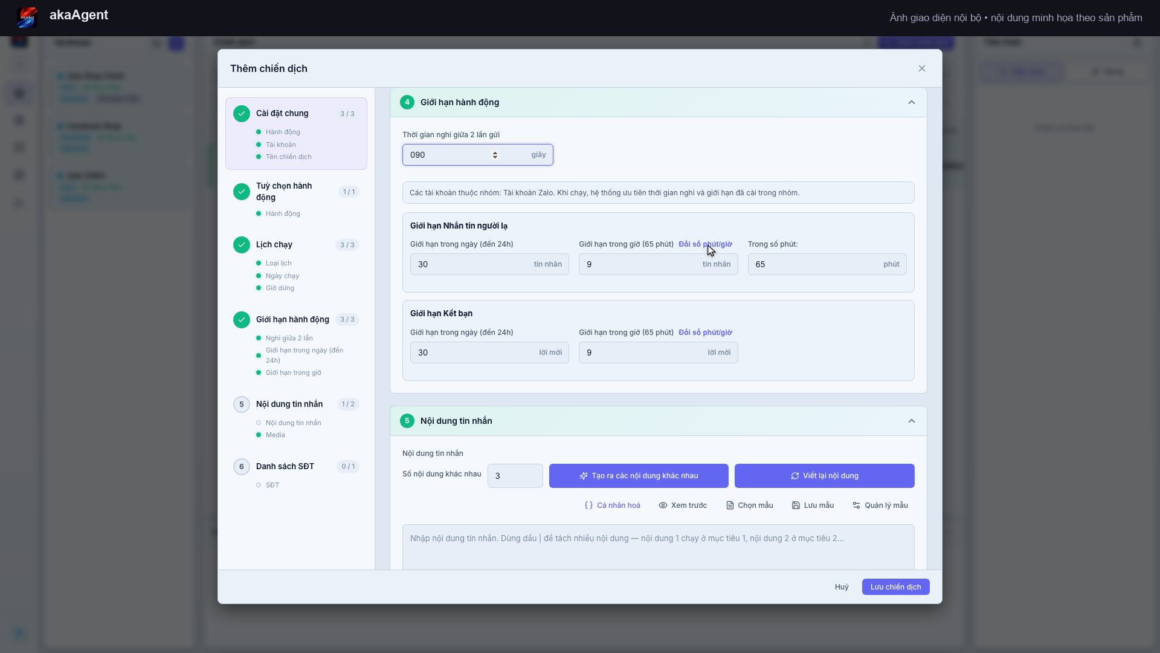This screenshot has width=1160, height=653.
Task: Collapse the Nội dung tin nhắn section
Action: click(x=912, y=421)
